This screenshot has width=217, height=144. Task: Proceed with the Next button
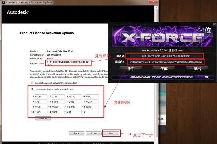[111, 133]
